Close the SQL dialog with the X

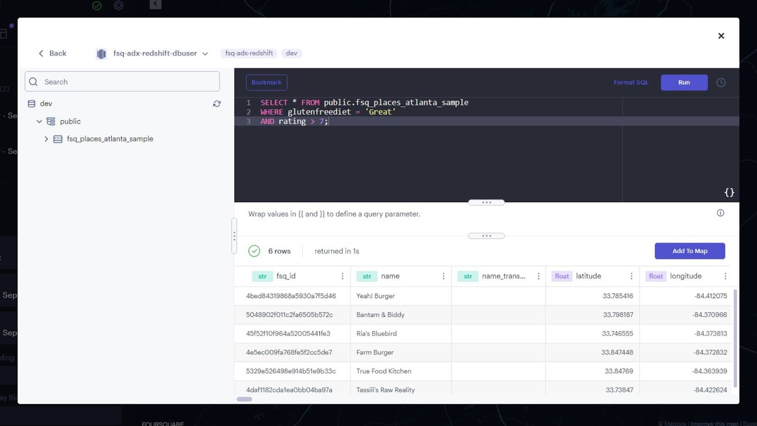click(x=721, y=36)
